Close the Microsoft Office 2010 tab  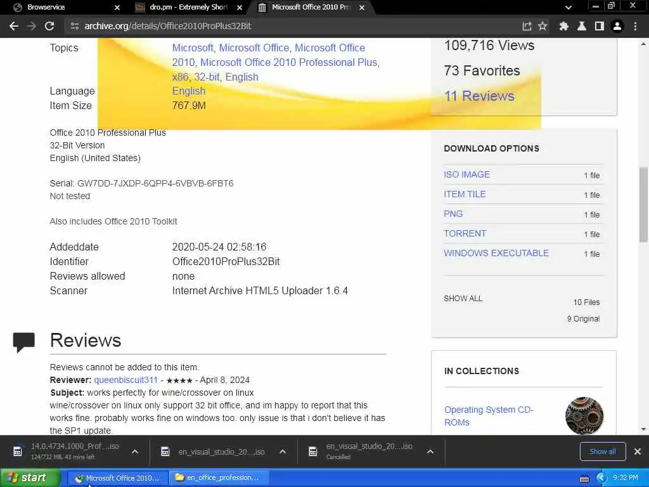point(362,8)
